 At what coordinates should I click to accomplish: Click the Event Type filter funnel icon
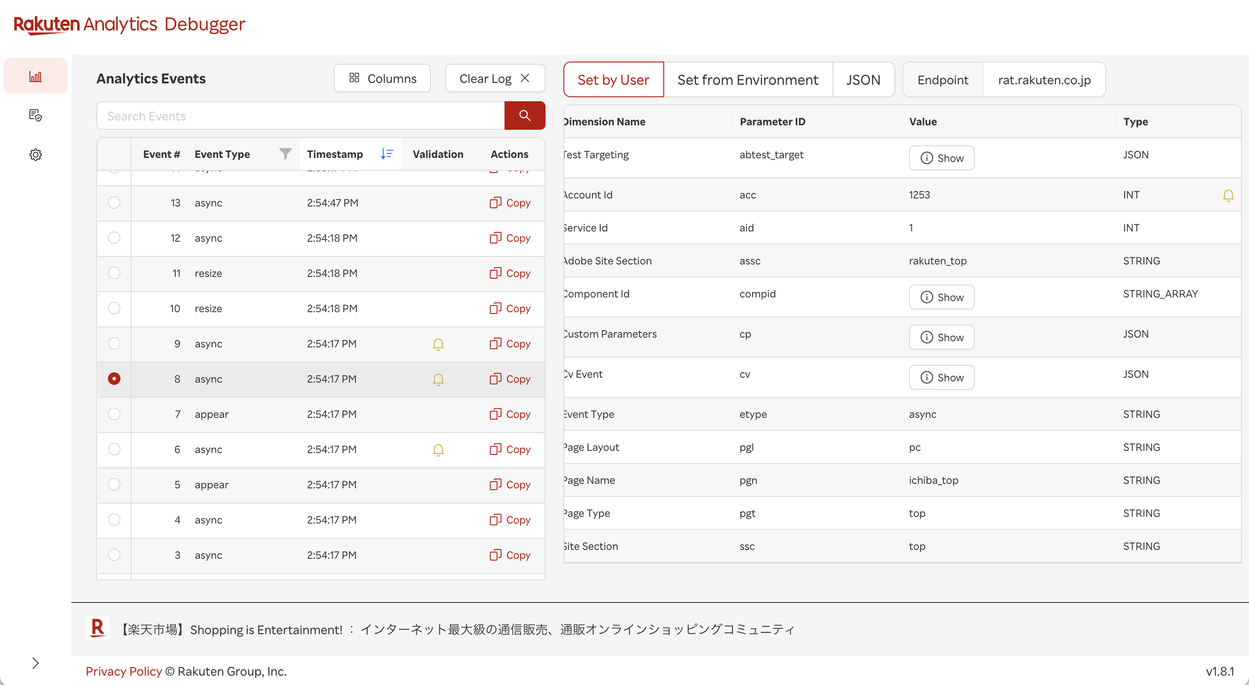point(285,154)
